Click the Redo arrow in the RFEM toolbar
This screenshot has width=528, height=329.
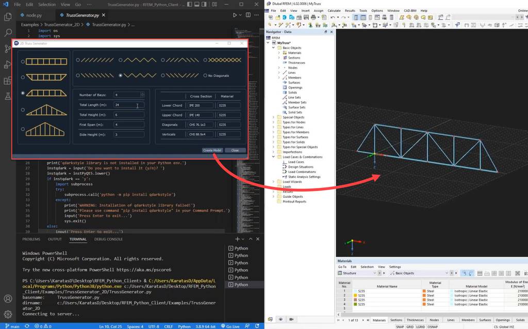[x=344, y=17]
